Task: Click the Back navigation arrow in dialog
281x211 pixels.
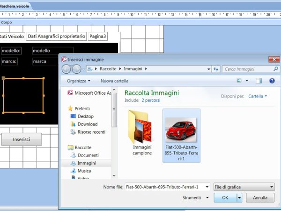Action: click(x=66, y=69)
